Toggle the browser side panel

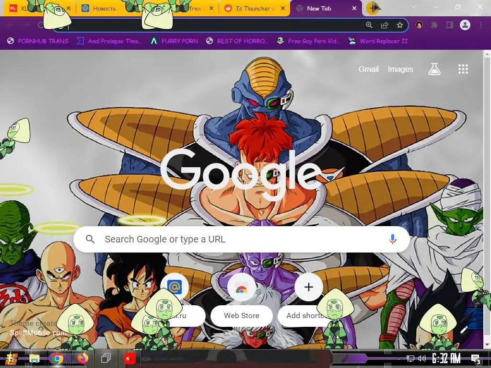pos(450,25)
